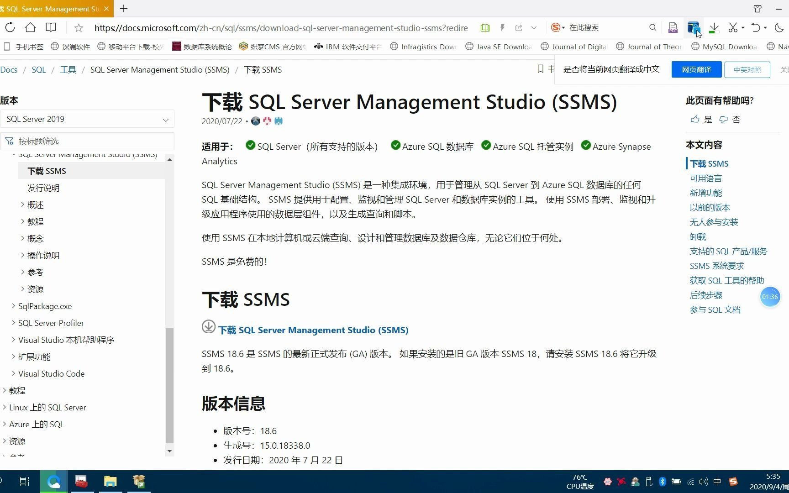789x493 pixels.
Task: Click the blue translate extension icon
Action: (693, 27)
